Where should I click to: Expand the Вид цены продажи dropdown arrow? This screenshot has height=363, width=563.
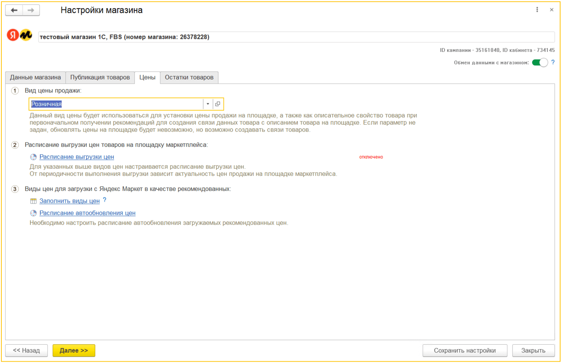(x=208, y=104)
